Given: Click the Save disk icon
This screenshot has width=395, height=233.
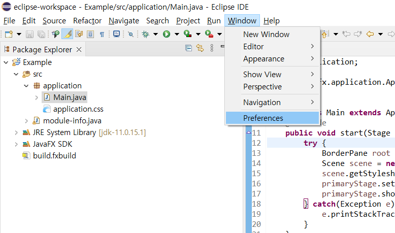Looking at the screenshot, I should click(29, 34).
